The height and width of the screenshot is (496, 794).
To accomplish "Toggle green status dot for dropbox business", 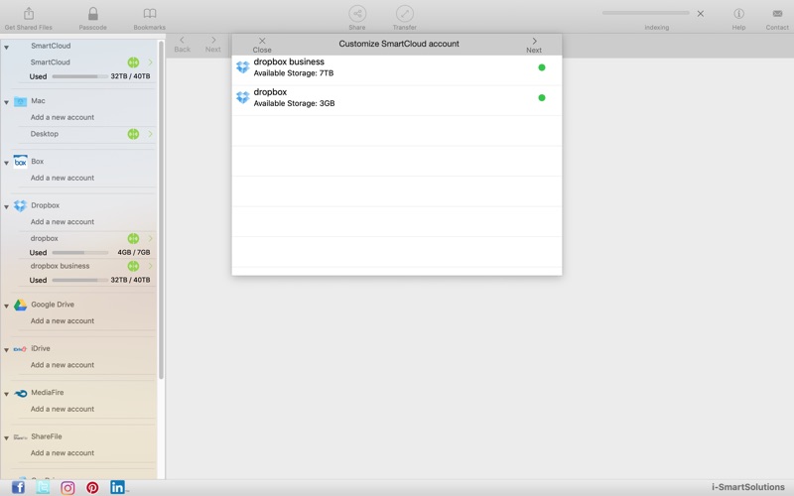I will tap(542, 67).
